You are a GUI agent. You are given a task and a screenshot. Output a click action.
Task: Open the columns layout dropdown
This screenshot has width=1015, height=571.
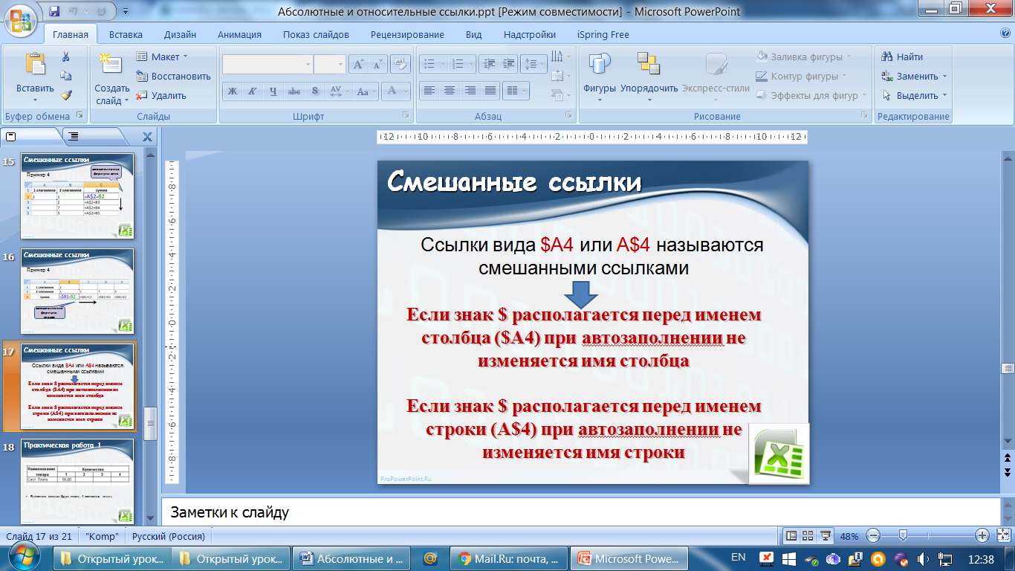pos(515,91)
